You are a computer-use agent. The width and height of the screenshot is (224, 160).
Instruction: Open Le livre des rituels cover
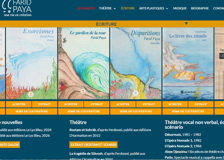pyautogui.click(x=188, y=63)
